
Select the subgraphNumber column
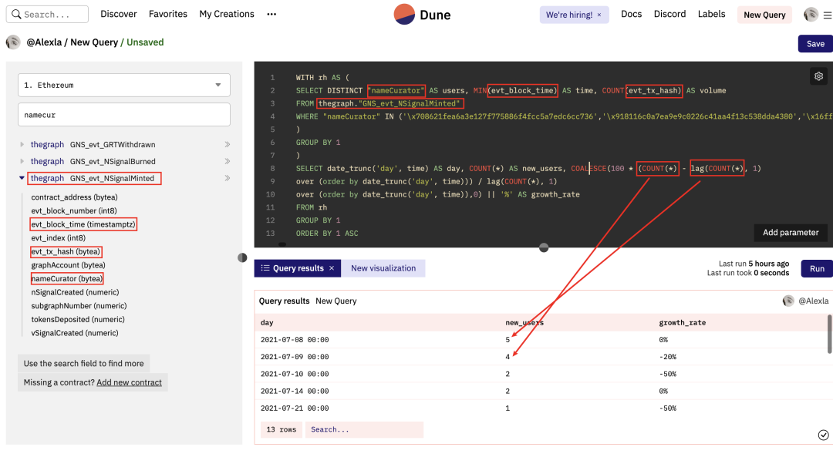click(79, 306)
